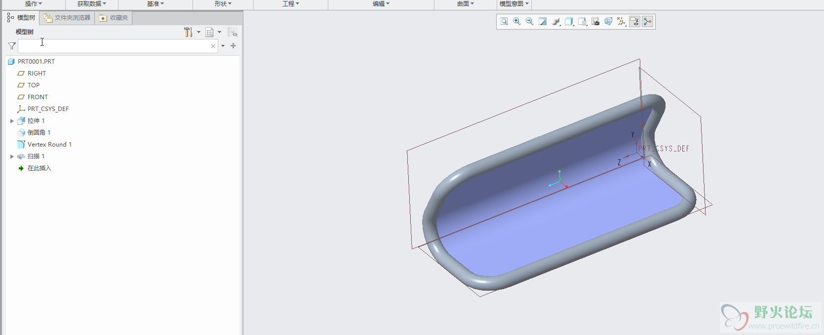Select PRT_CSYS_DEF coordinate system

[x=48, y=109]
